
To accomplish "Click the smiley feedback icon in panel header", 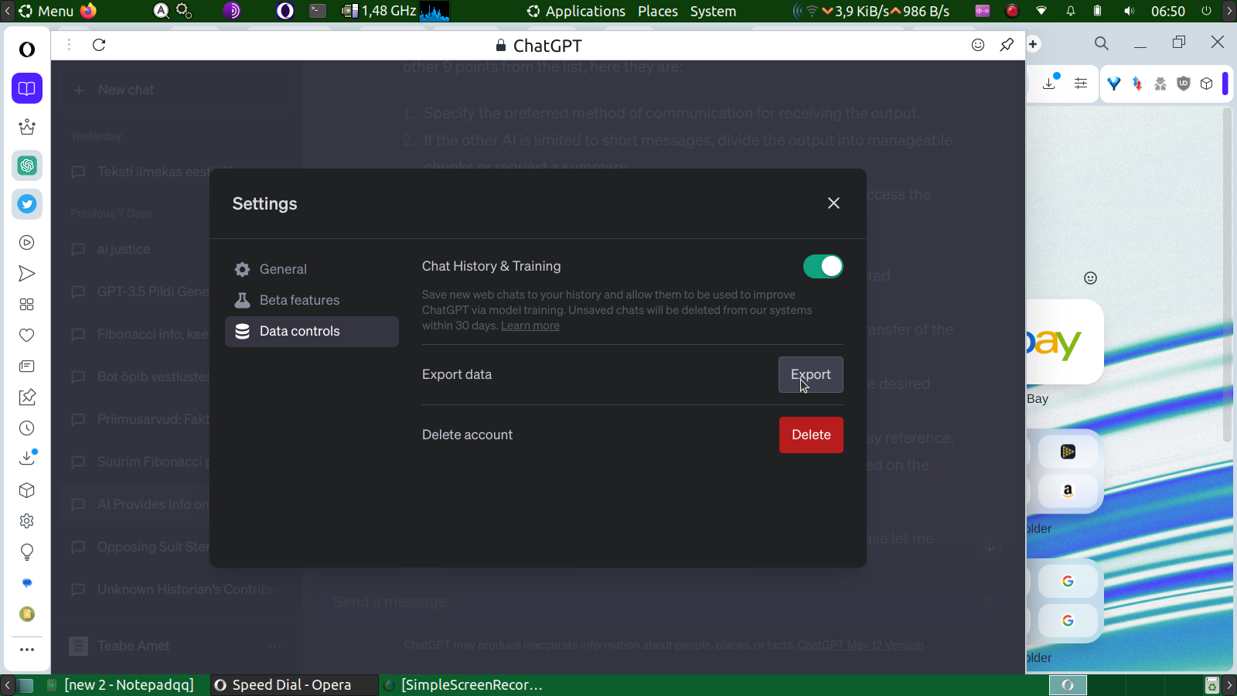I will click(x=978, y=45).
